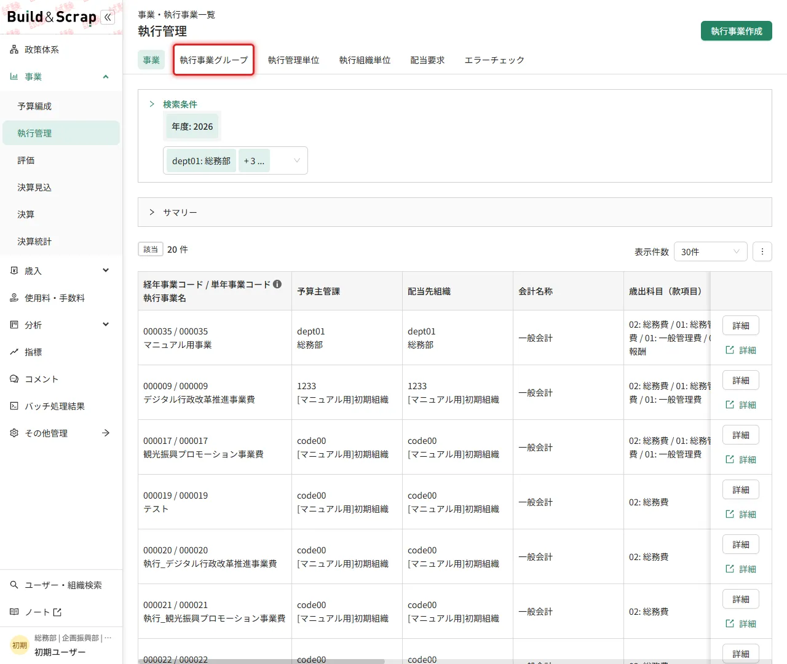This screenshot has height=664, width=787.
Task: Click the バッチ処理結果 terminal icon
Action: pyautogui.click(x=14, y=406)
